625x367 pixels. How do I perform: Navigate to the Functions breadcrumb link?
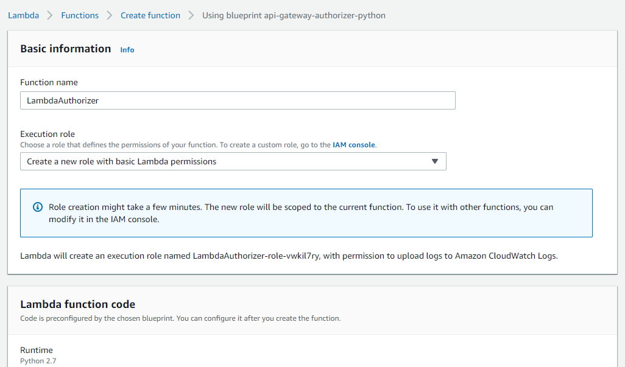80,15
